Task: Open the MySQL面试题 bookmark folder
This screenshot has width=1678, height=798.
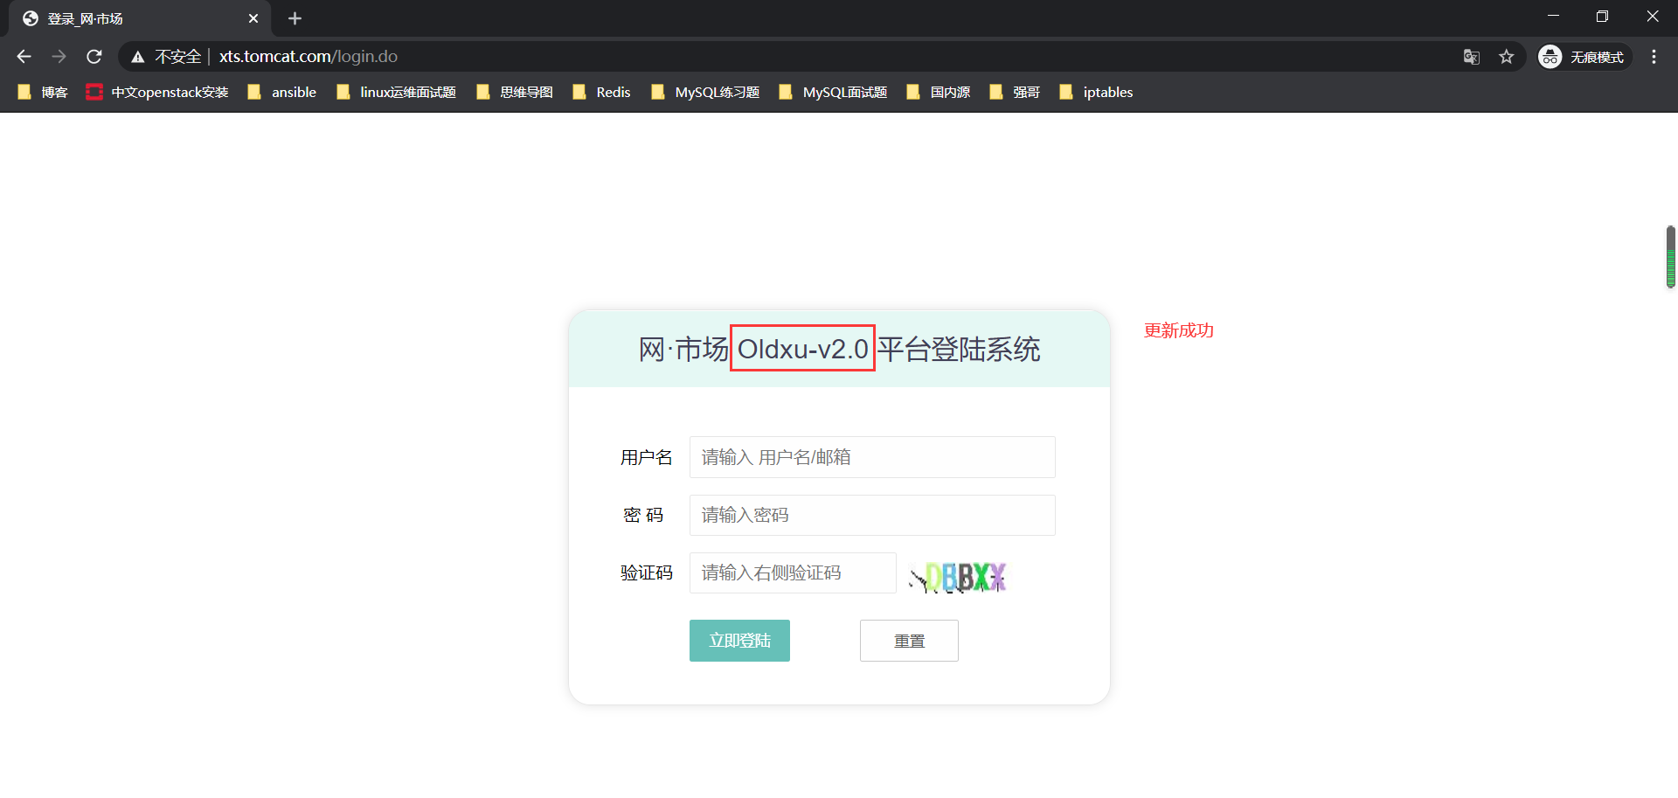Action: click(x=833, y=92)
